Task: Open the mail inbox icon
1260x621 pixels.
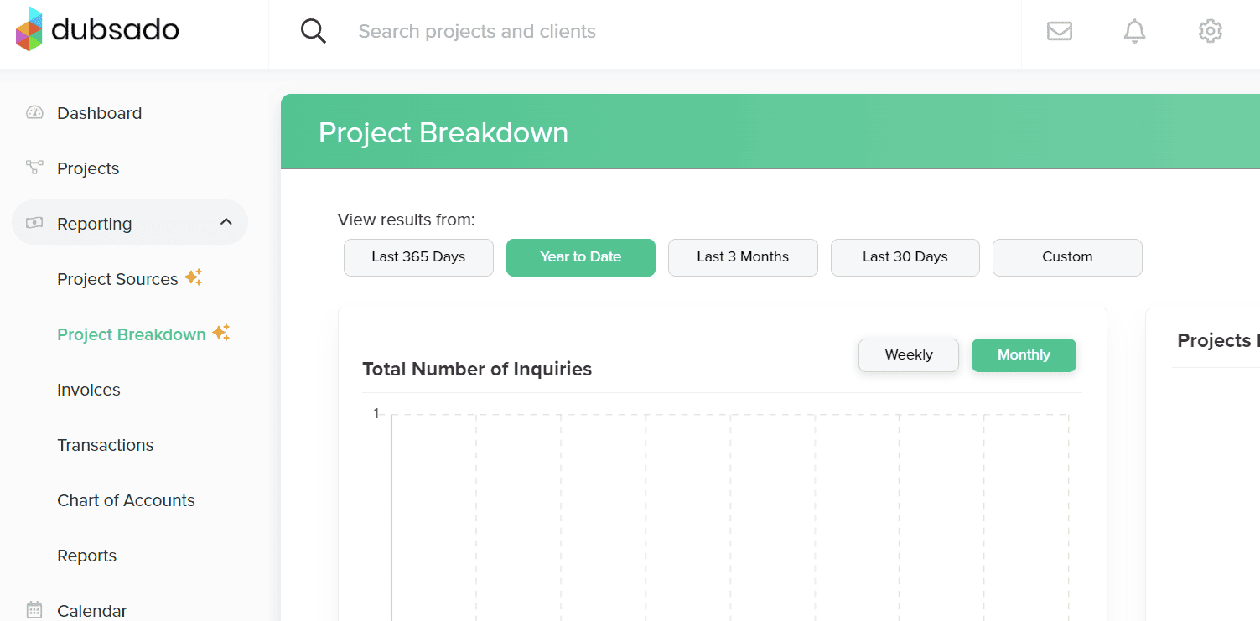Action: [x=1060, y=31]
